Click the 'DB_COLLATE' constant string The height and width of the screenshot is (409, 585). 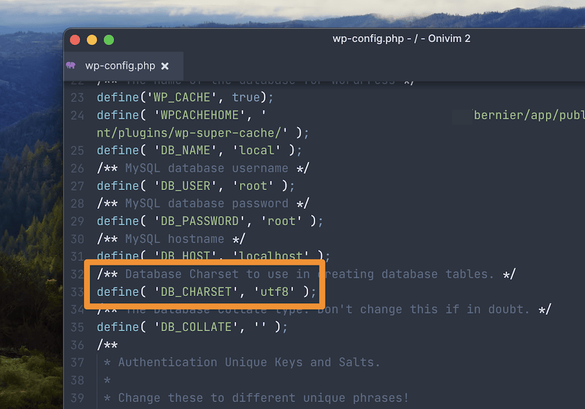click(196, 327)
